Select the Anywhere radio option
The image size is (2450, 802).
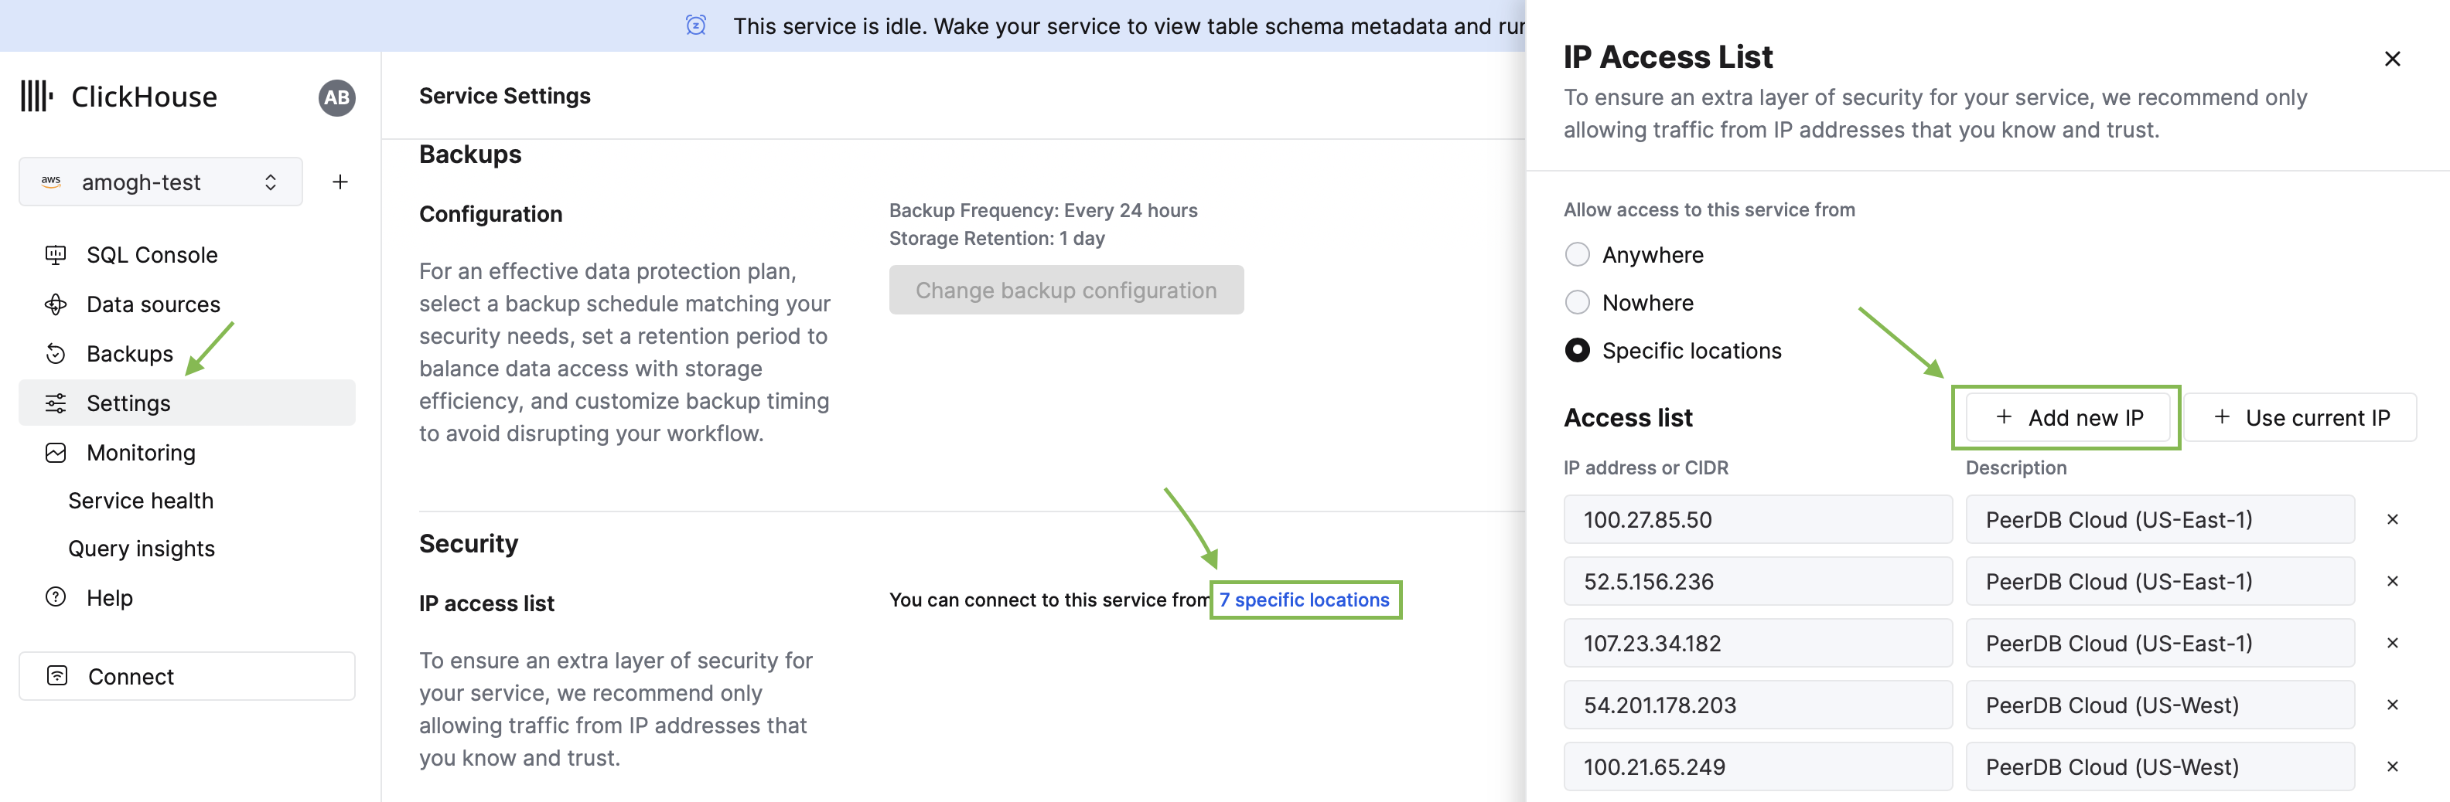click(1577, 255)
